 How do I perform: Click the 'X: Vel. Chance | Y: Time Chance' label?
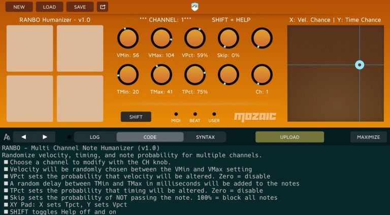click(335, 20)
